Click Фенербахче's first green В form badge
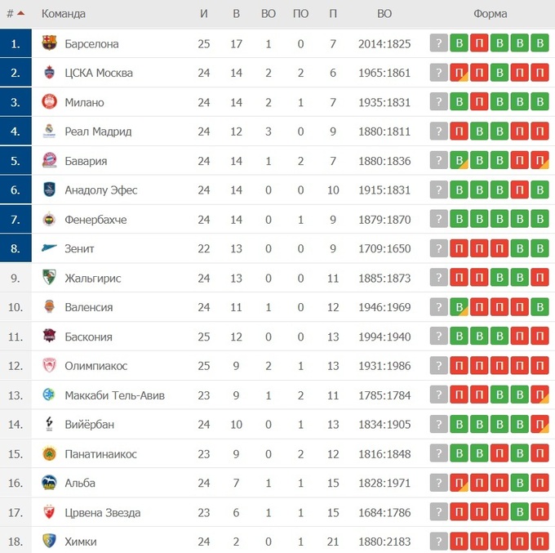 click(460, 220)
